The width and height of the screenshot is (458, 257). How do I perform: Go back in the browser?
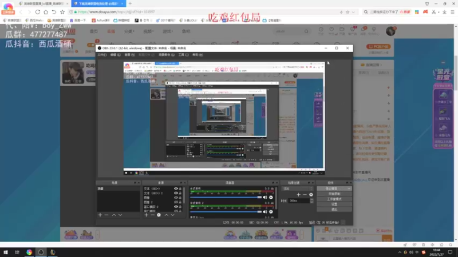tap(21, 12)
